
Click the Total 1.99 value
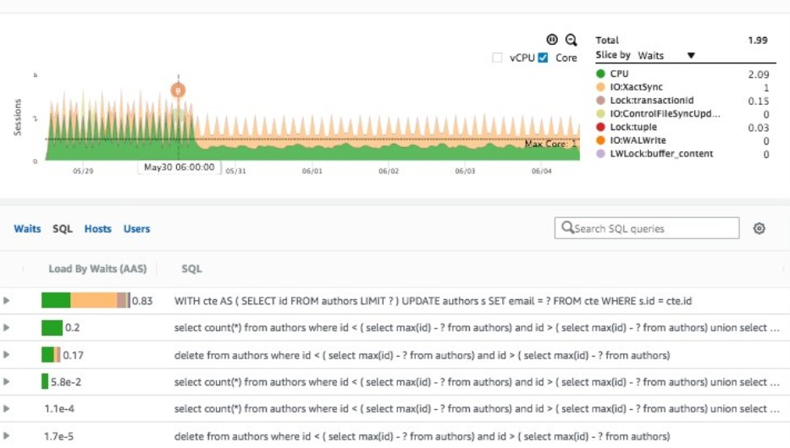pos(758,41)
